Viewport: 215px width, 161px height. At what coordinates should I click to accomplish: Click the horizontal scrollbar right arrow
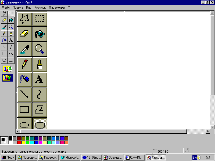click(x=208, y=131)
